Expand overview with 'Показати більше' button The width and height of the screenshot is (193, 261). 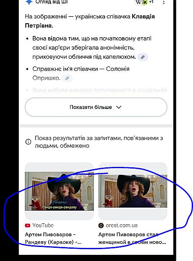pos(96,107)
